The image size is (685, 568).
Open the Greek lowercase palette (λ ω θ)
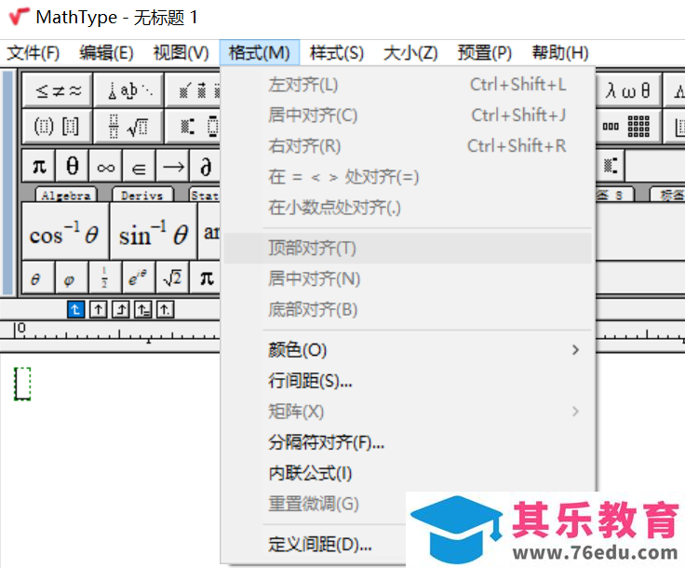coord(627,90)
